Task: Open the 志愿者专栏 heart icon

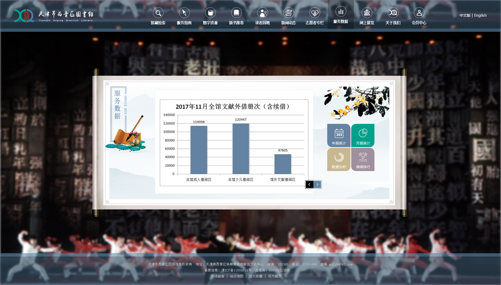Action: [315, 13]
